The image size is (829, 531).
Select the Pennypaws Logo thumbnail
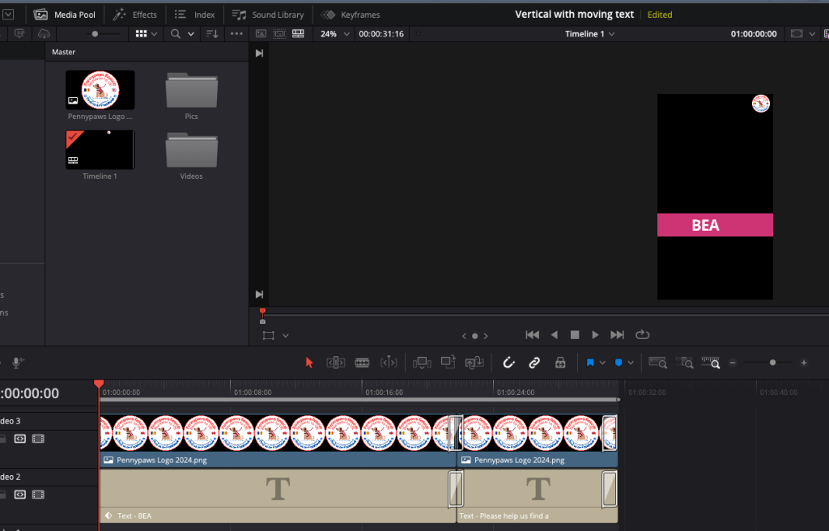pos(100,90)
